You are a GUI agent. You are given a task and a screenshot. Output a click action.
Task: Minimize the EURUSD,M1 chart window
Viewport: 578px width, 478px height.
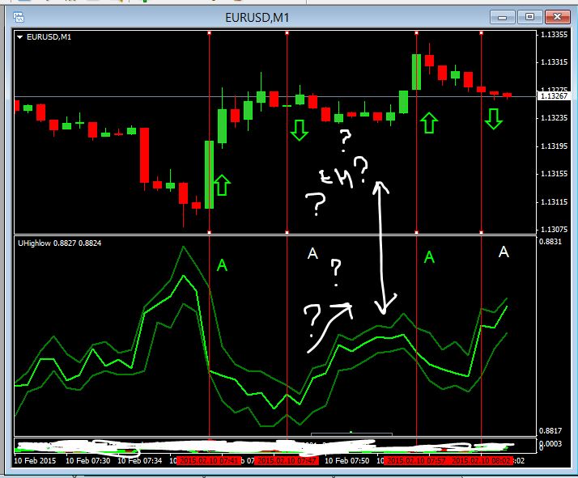[x=503, y=17]
